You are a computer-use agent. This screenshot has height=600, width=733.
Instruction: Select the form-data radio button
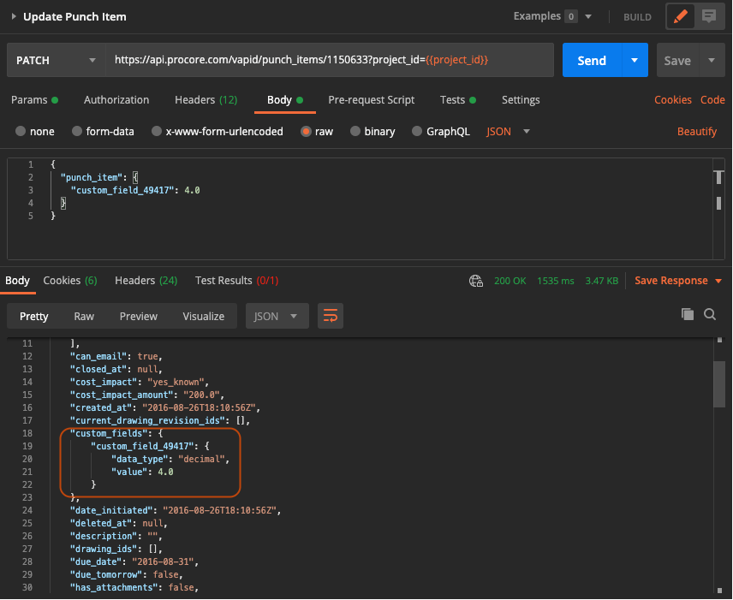click(77, 131)
